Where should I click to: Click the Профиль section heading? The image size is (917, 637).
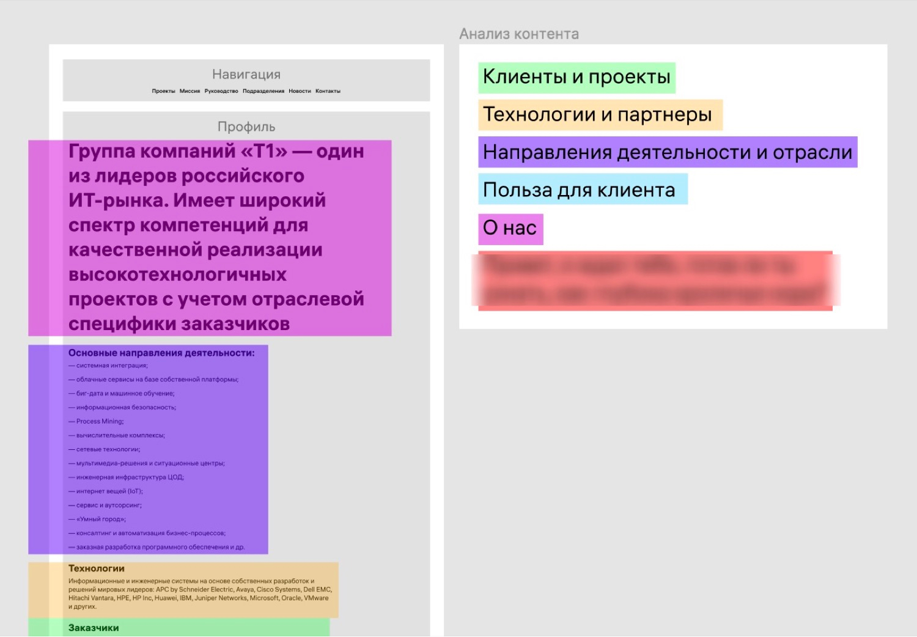tap(246, 127)
